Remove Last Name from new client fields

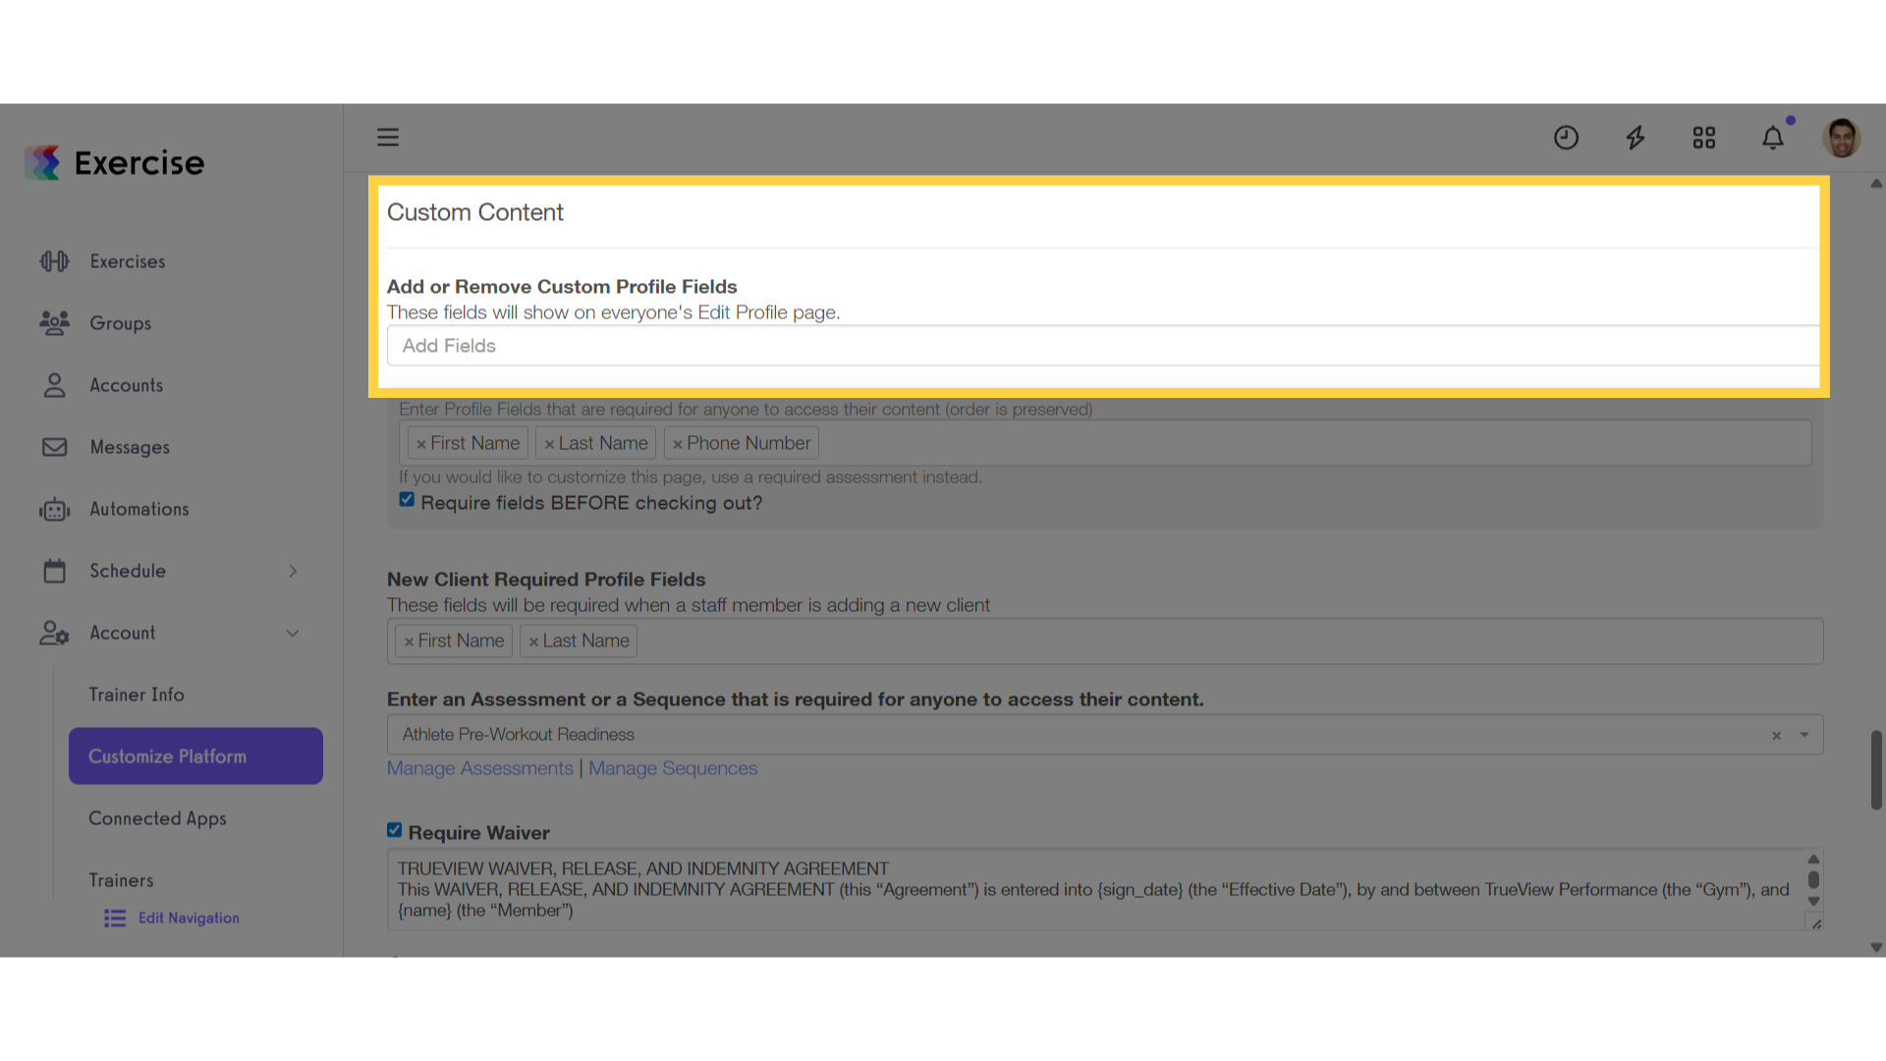533,642
